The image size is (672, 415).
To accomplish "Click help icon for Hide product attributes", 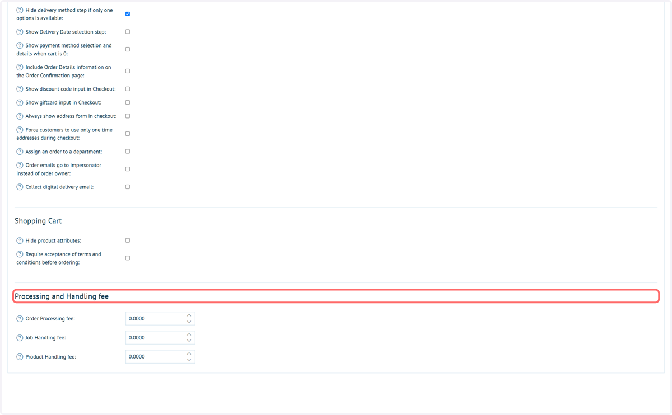I will 20,240.
